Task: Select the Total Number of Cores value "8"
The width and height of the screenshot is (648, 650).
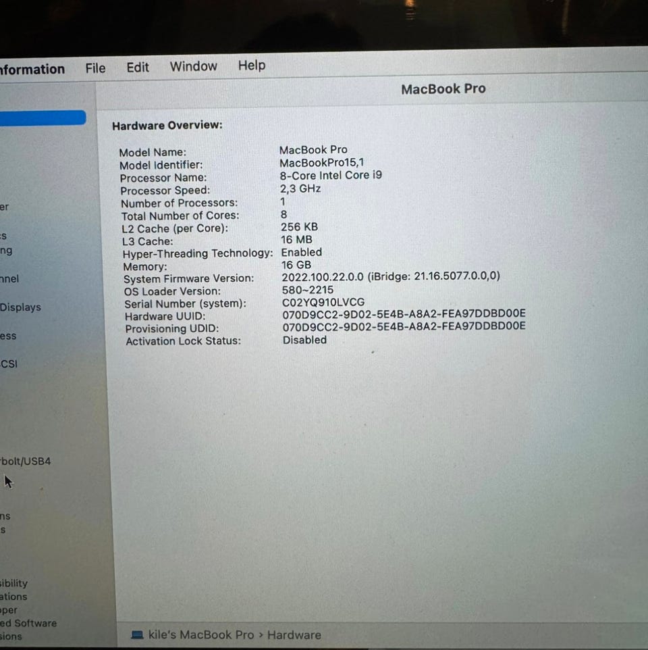Action: pyautogui.click(x=283, y=214)
